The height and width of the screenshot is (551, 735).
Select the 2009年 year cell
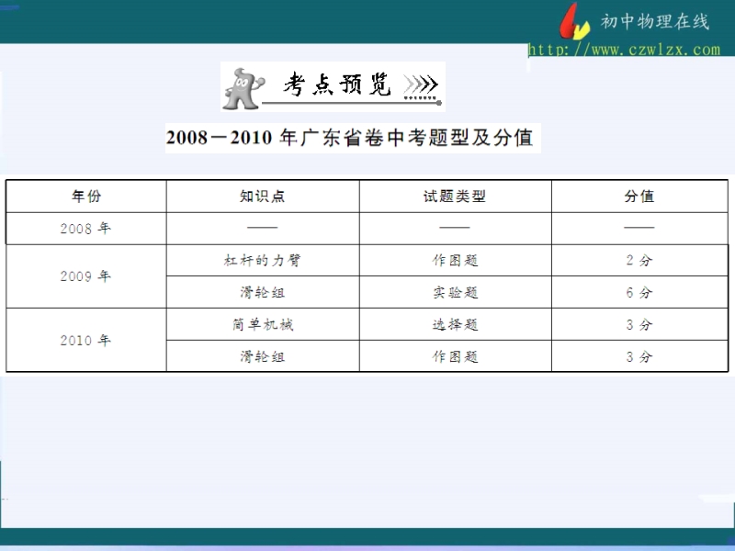[x=86, y=275]
